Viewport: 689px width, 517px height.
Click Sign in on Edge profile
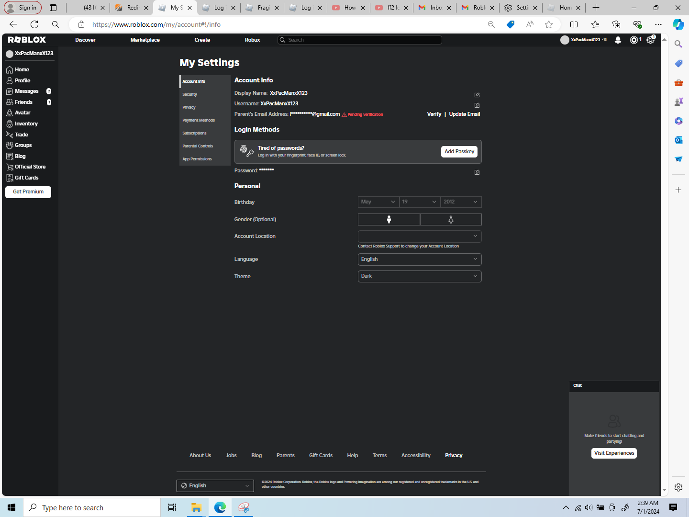click(x=22, y=8)
